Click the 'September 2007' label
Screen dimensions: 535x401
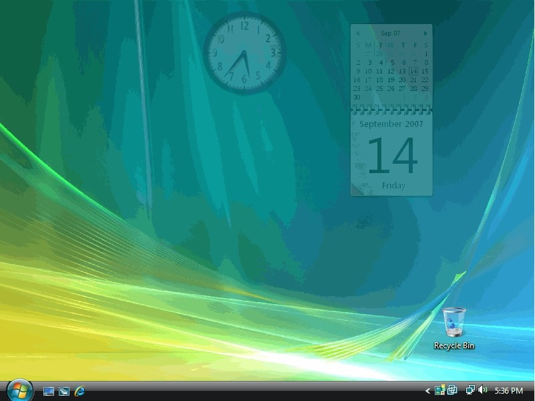391,124
